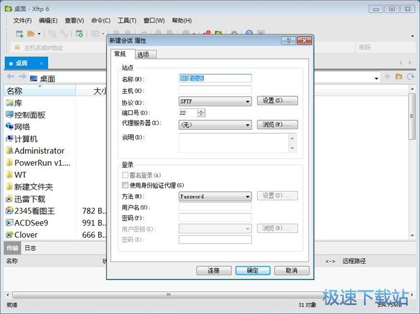Click the 名称(N) input field
420x314 pixels.
[215, 78]
